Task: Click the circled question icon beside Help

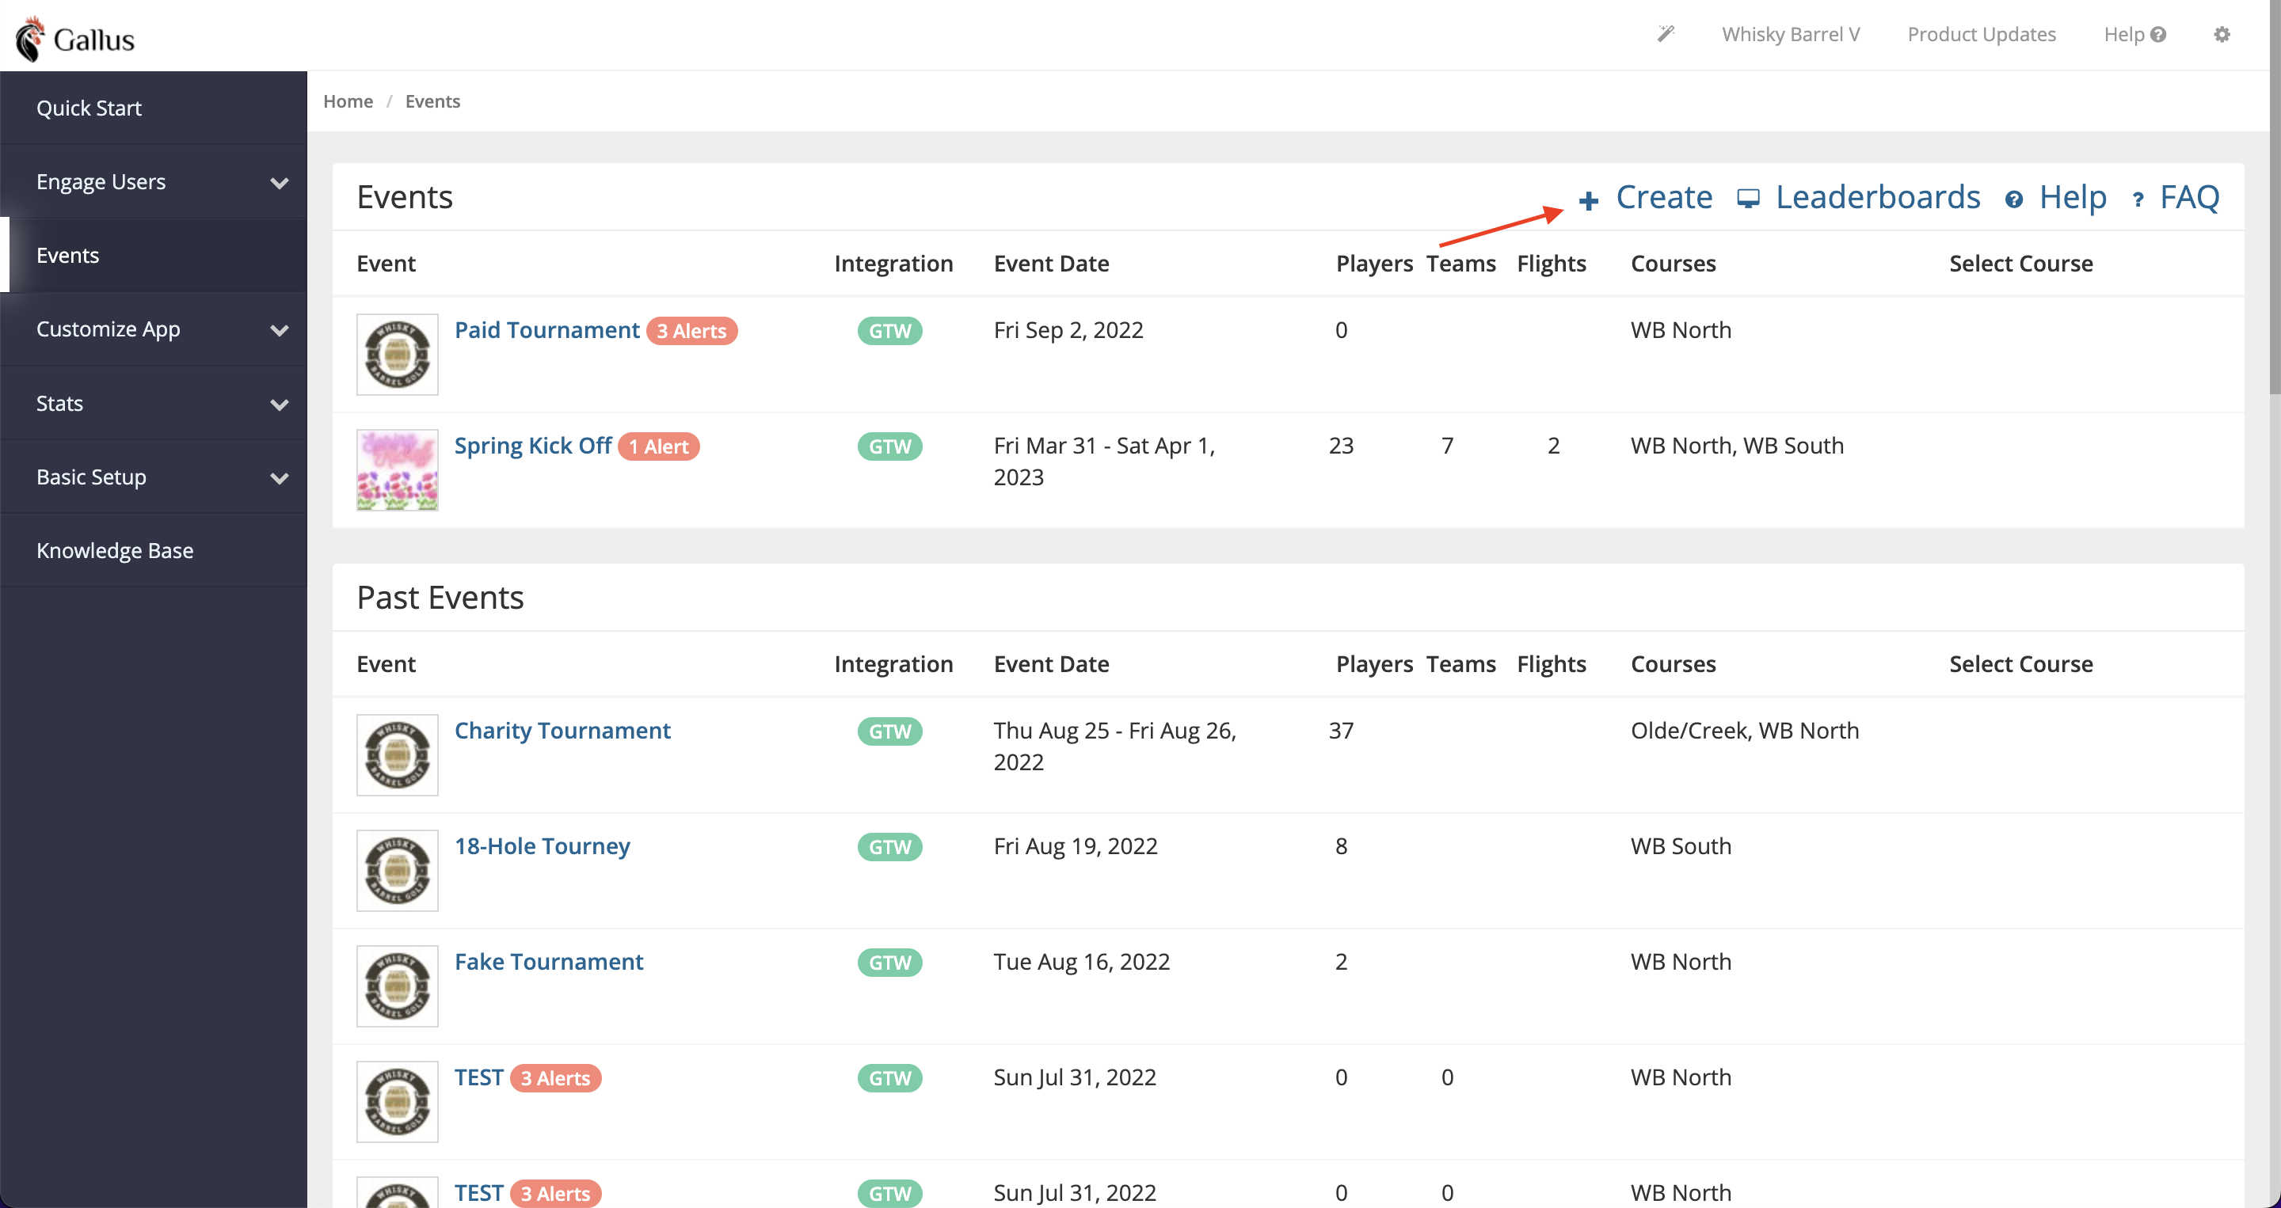Action: 2013,199
